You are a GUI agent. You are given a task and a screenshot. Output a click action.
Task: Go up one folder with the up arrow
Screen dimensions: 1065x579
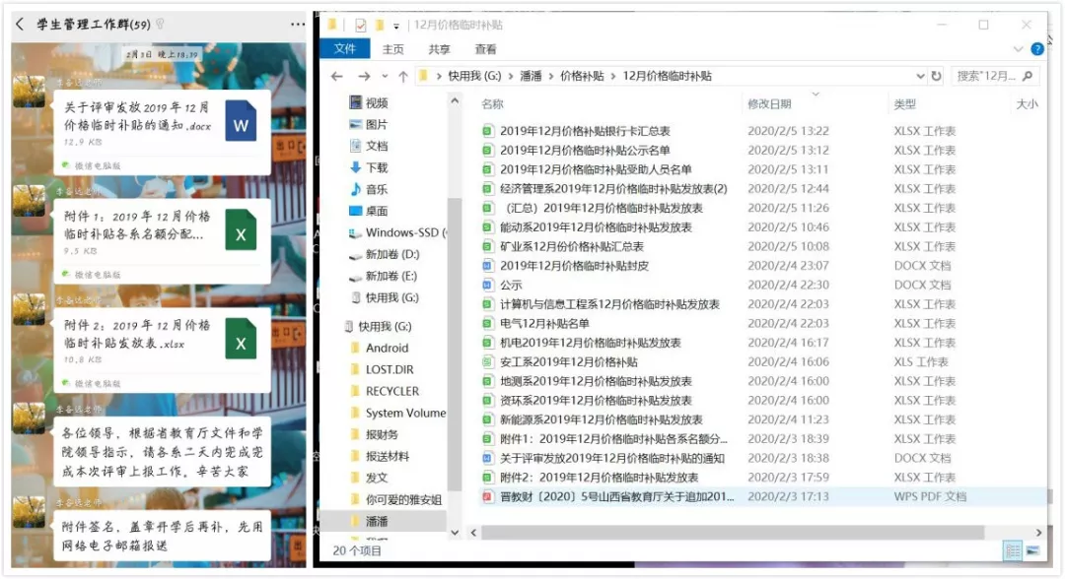click(x=402, y=76)
